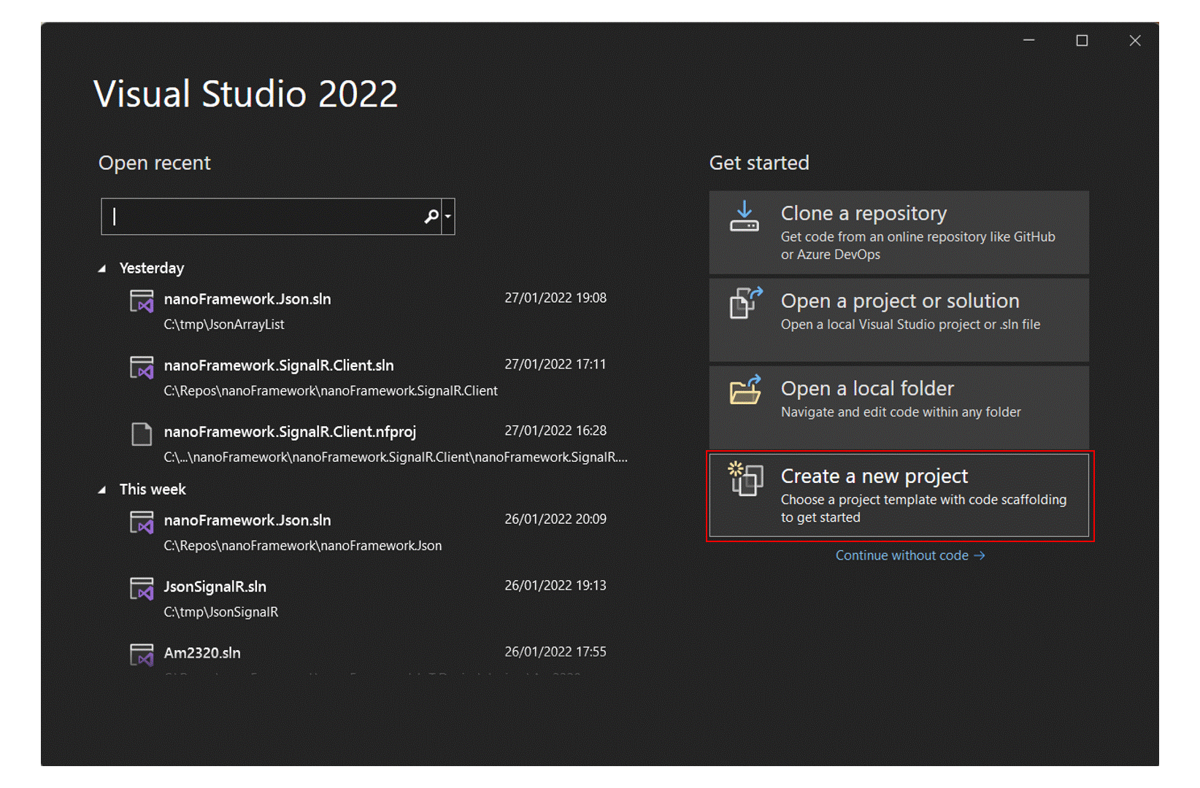Collapse the Yesterday group
1200x788 pixels.
coord(102,269)
